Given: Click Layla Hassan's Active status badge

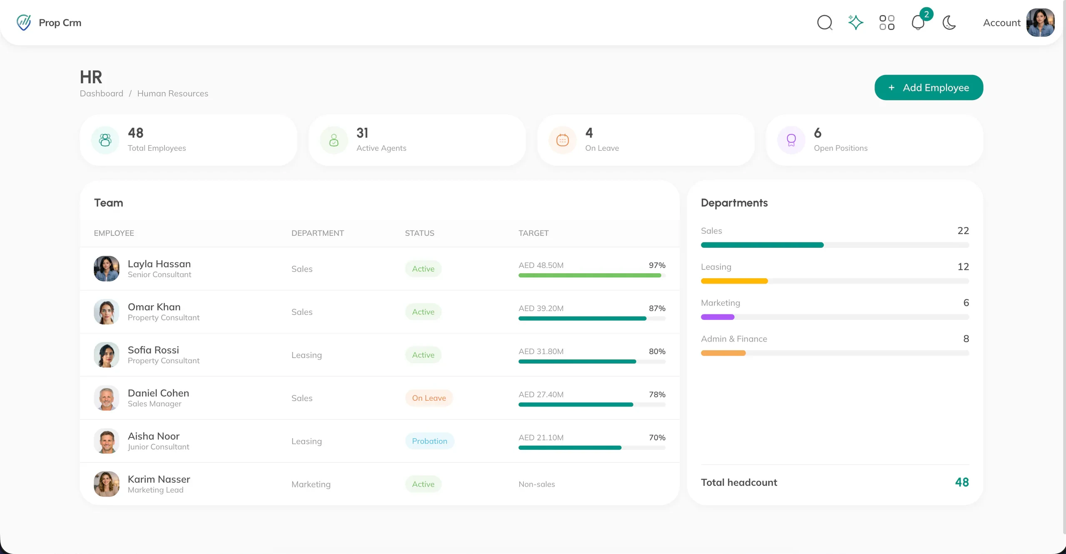Looking at the screenshot, I should [x=423, y=269].
